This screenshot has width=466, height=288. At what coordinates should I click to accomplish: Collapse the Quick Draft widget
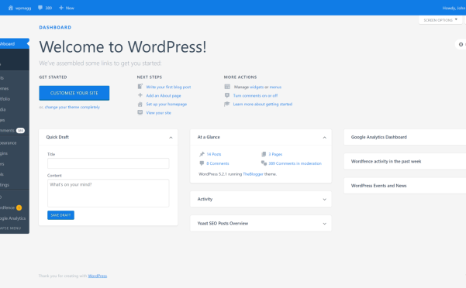pyautogui.click(x=171, y=137)
